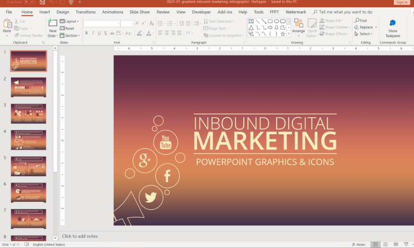Center align text
This screenshot has width=414, height=248.
167,33
